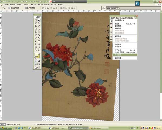Select the Paint Bucket tool

pyautogui.click(x=39, y=35)
